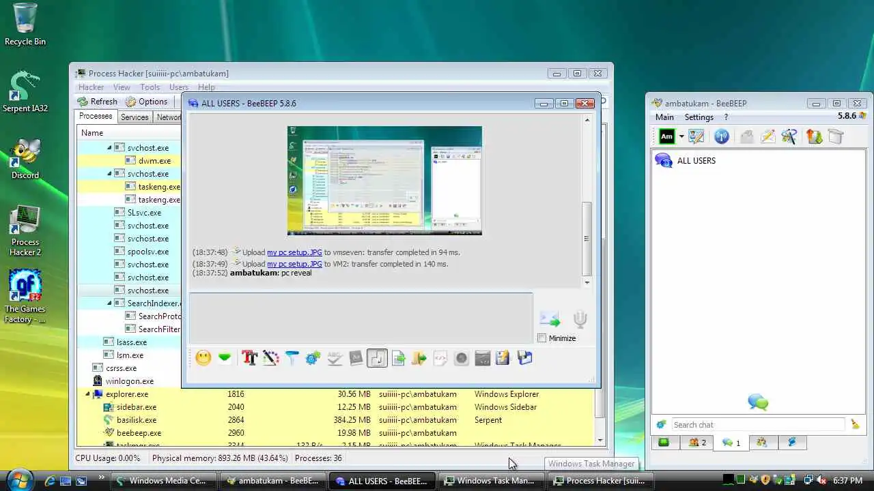Switch to the chats tab showing 1
This screenshot has width=874, height=491.
[x=731, y=443]
